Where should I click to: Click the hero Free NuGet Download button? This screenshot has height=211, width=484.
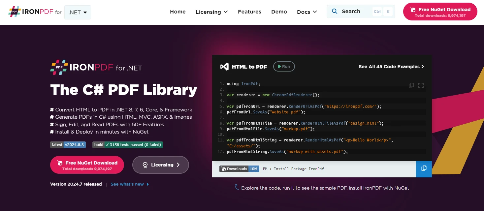(x=87, y=165)
